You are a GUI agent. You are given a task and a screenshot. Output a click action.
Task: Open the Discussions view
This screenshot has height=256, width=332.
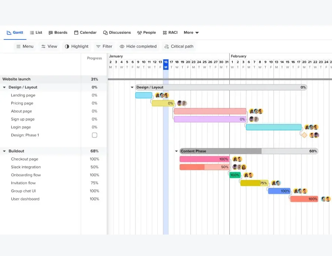pyautogui.click(x=117, y=32)
